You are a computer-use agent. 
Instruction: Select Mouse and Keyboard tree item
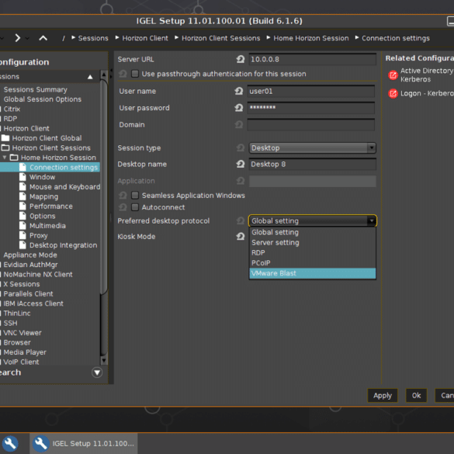pos(65,187)
